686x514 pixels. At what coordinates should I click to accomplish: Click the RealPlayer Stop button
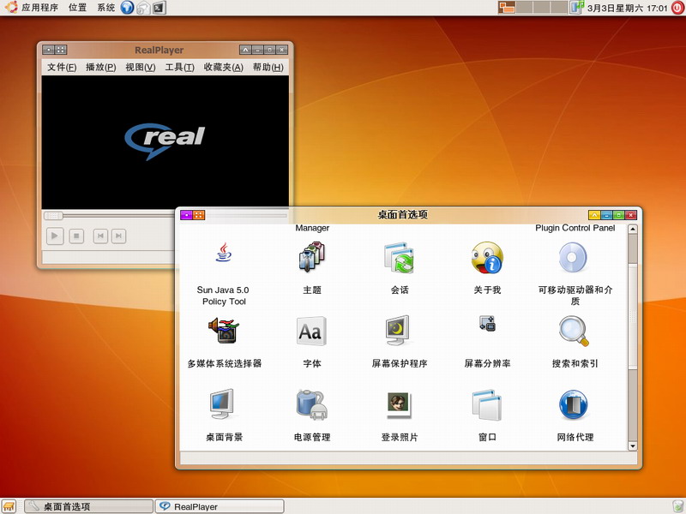click(76, 236)
